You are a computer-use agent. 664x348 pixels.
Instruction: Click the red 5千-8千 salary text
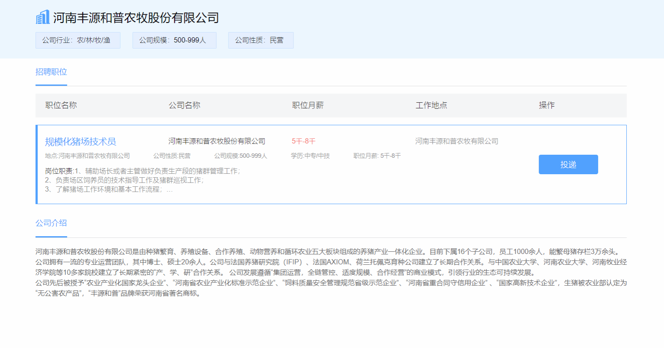coord(303,141)
